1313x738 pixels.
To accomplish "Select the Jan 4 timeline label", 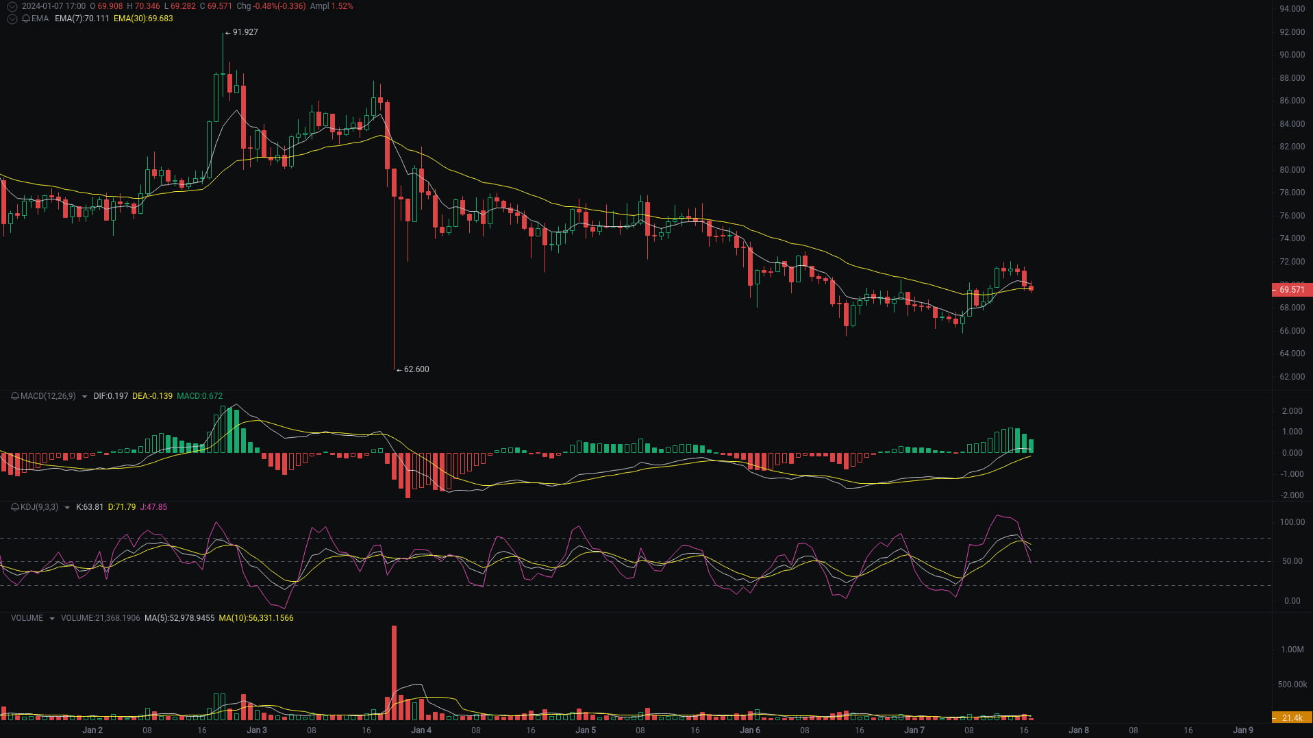I will pos(421,730).
